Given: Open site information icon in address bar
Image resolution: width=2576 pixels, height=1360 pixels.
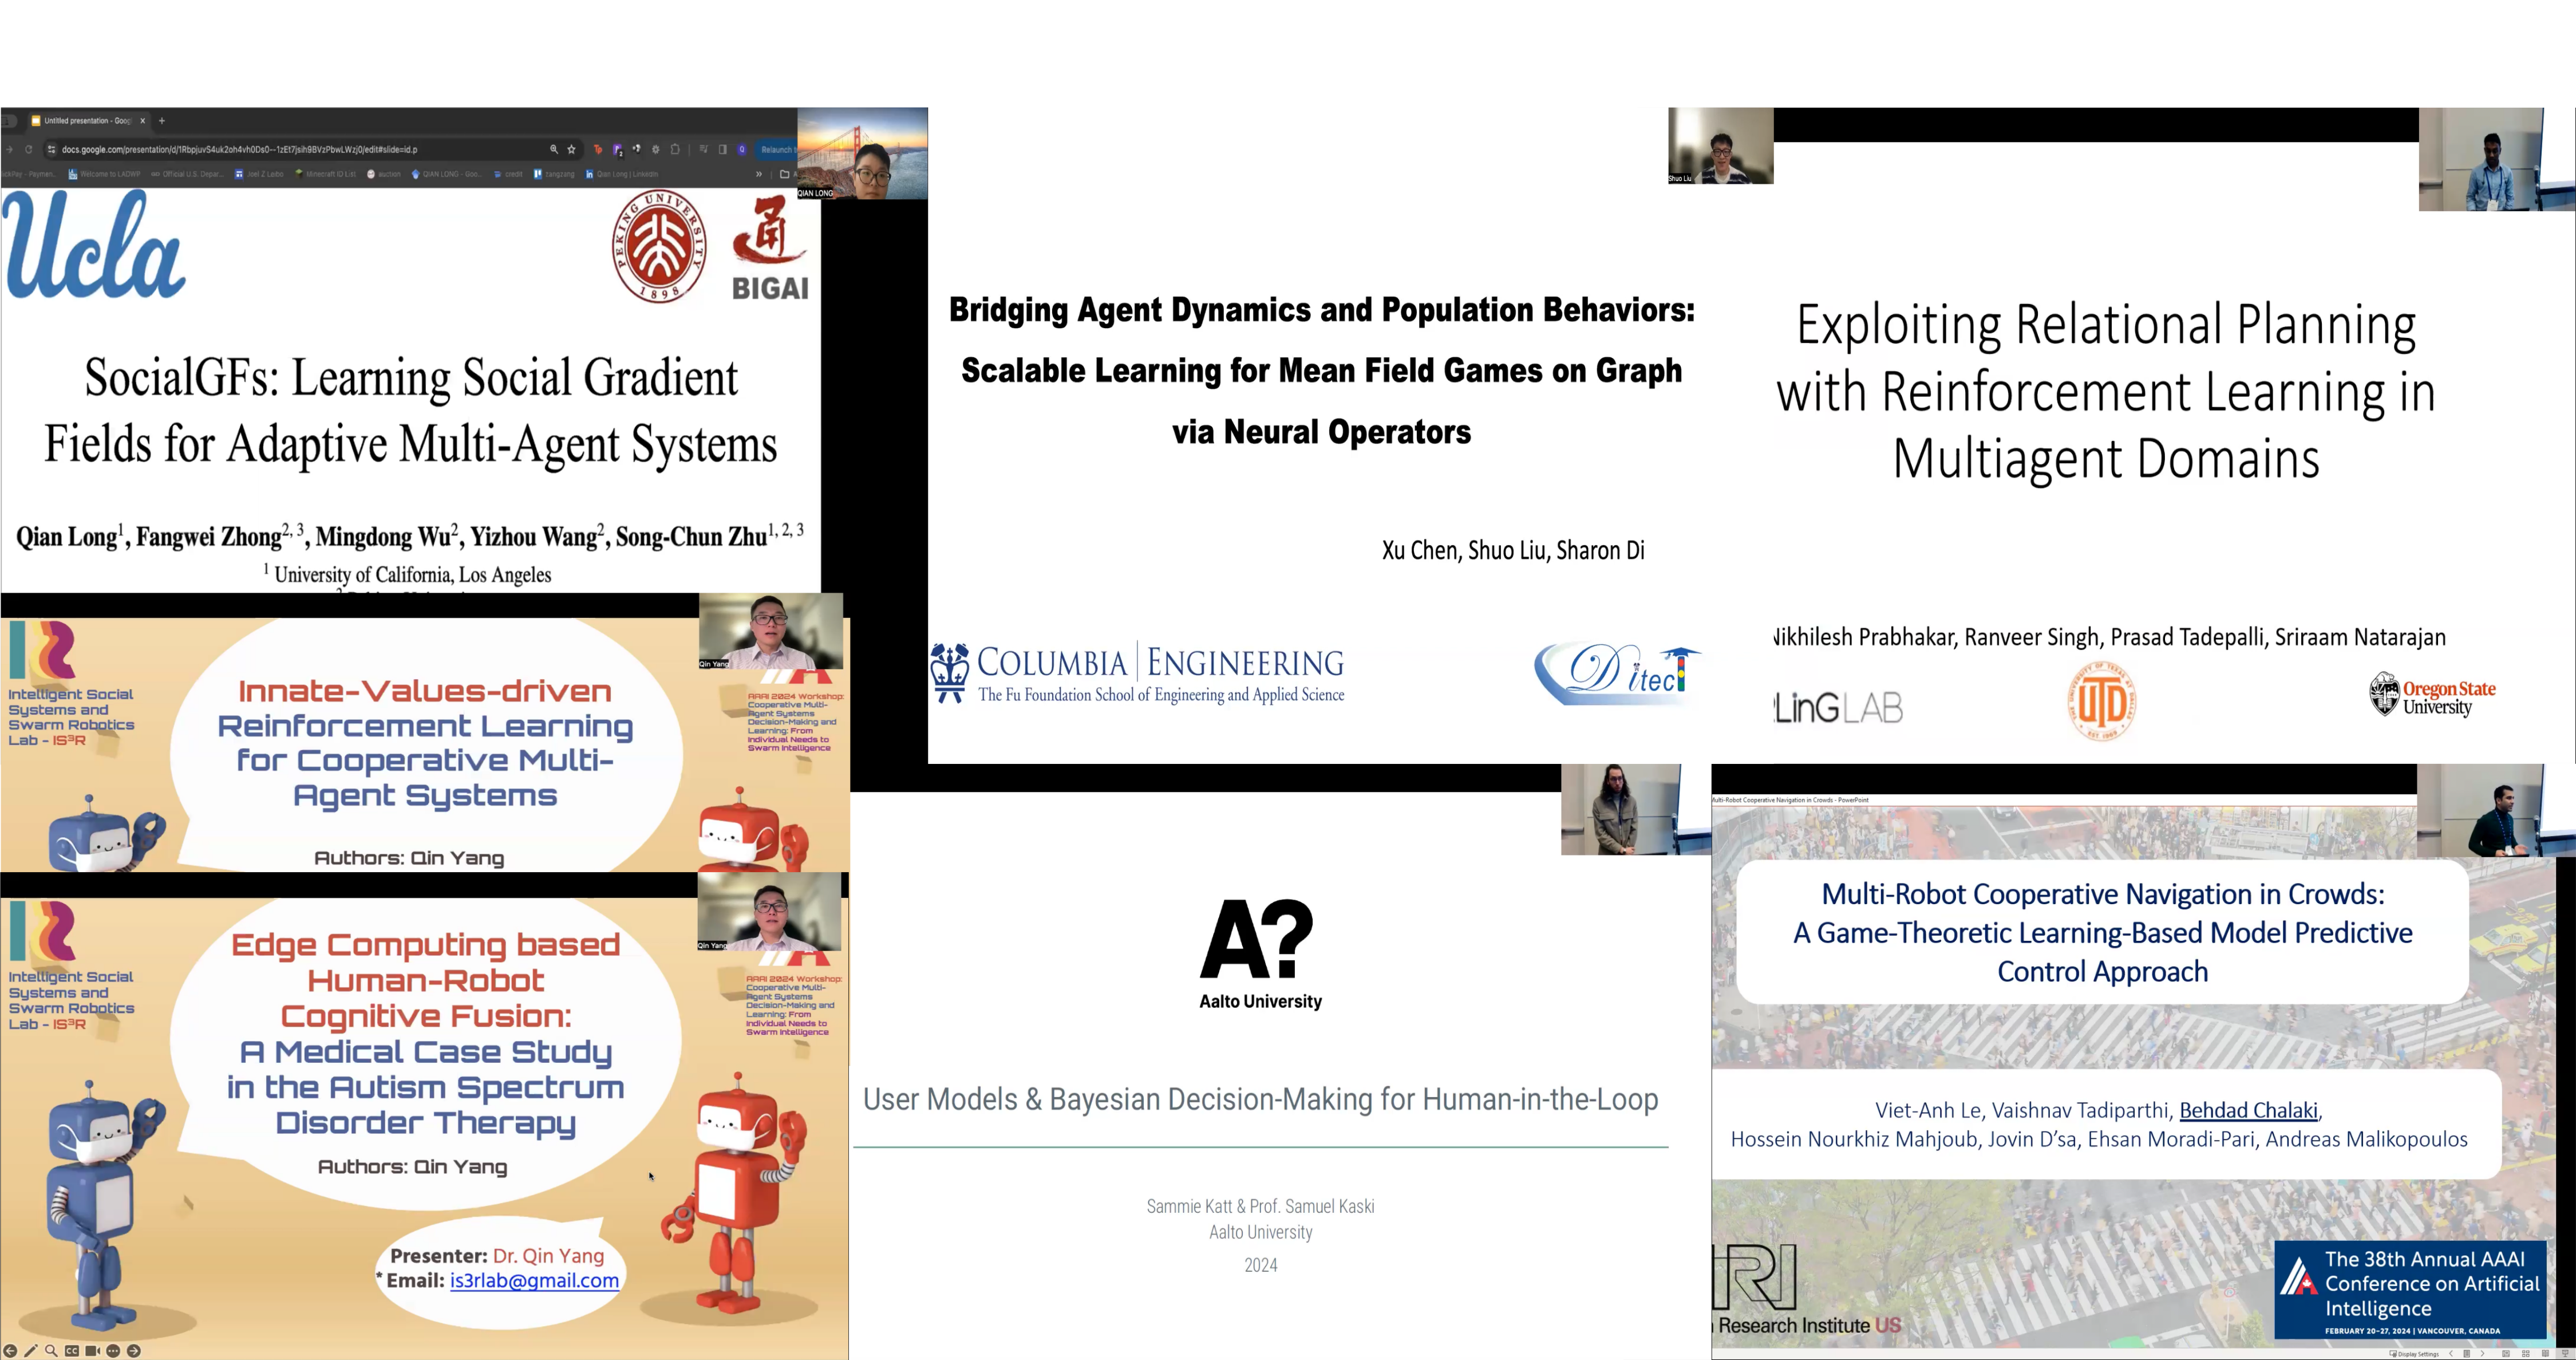Looking at the screenshot, I should pyautogui.click(x=52, y=150).
